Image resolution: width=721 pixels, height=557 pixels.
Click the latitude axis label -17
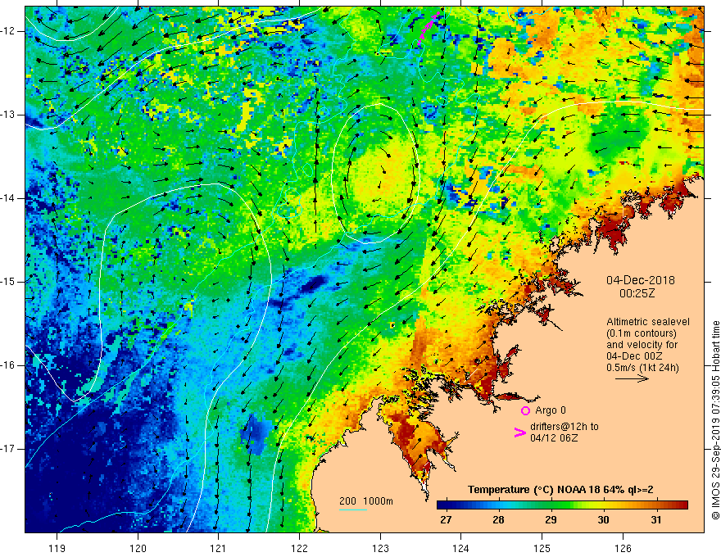point(8,449)
